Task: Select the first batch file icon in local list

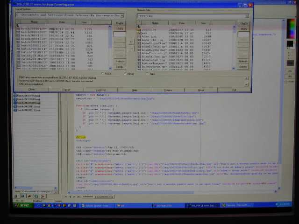Action: pyautogui.click(x=18, y=29)
